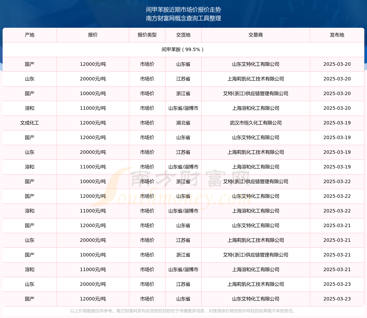Click 12000元/吨 price in 文成化工 row
The height and width of the screenshot is (318, 367).
[93, 123]
